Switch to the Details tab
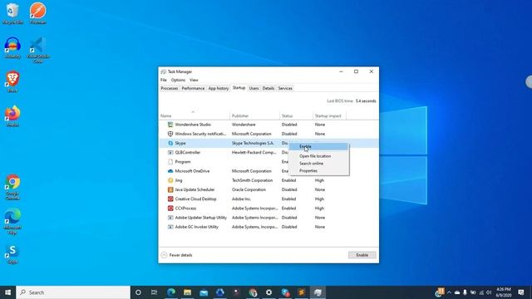Screen dimensions: 532x299 [x=268, y=88]
